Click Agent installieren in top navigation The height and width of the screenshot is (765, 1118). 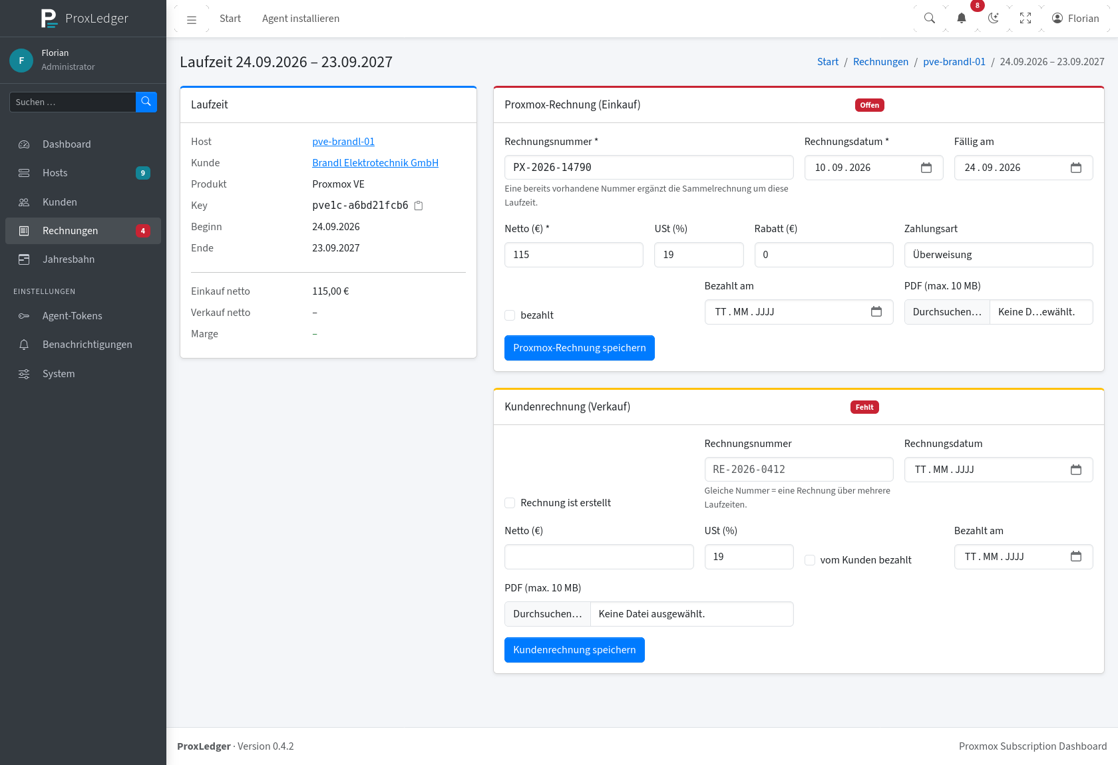pos(301,19)
